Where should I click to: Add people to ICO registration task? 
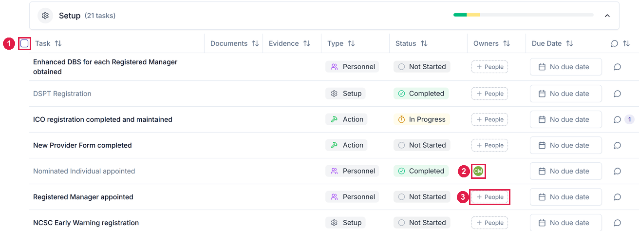click(489, 119)
